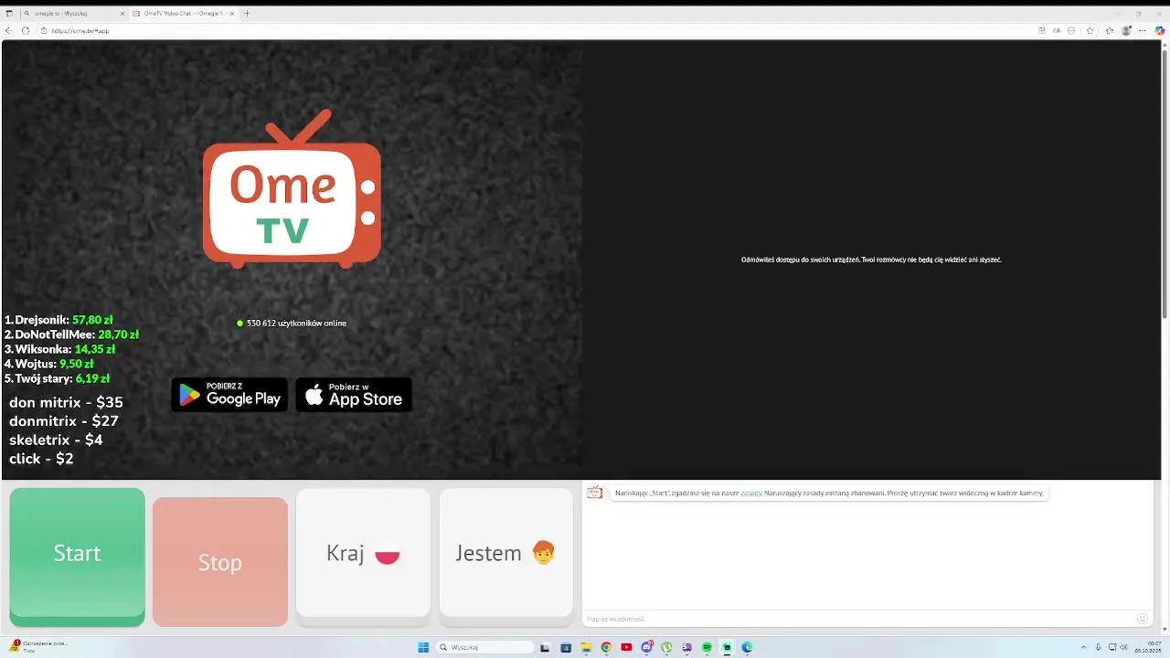The width and height of the screenshot is (1170, 658).
Task: Click the skeletrix - $4 line
Action: click(56, 440)
